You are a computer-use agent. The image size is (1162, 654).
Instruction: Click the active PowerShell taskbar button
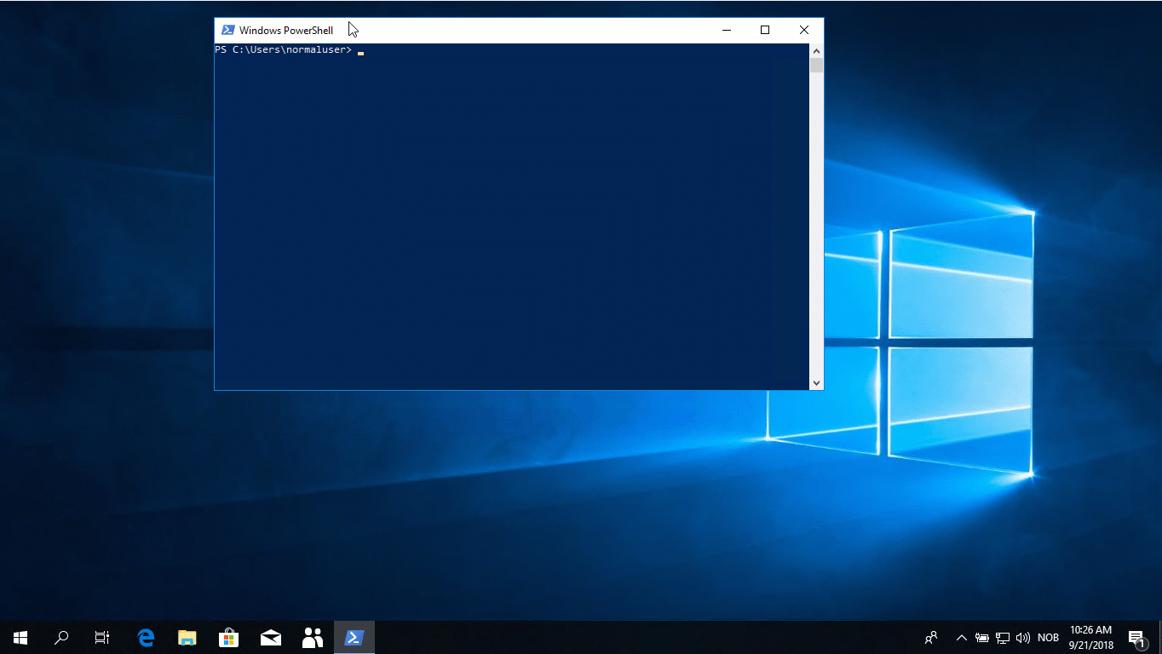(x=354, y=637)
